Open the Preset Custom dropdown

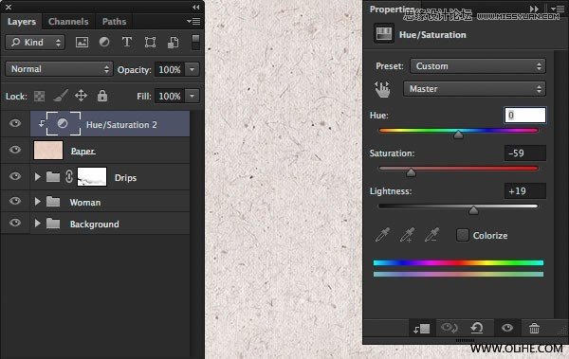click(x=478, y=66)
